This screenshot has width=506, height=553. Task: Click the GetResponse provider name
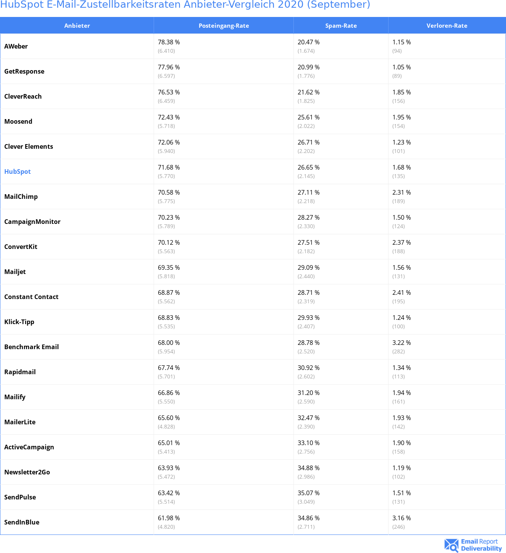point(24,71)
